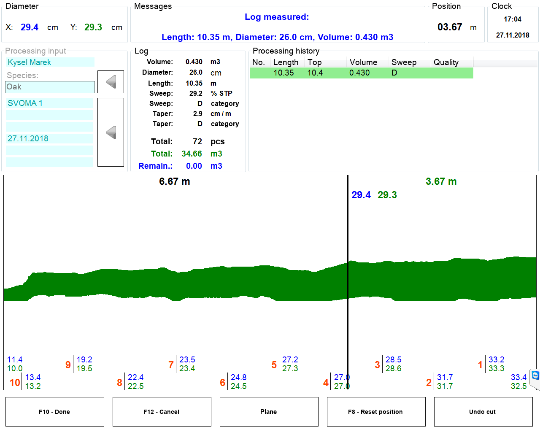Select cut marker 5 on the log profile
This screenshot has height=432, width=540.
click(274, 365)
